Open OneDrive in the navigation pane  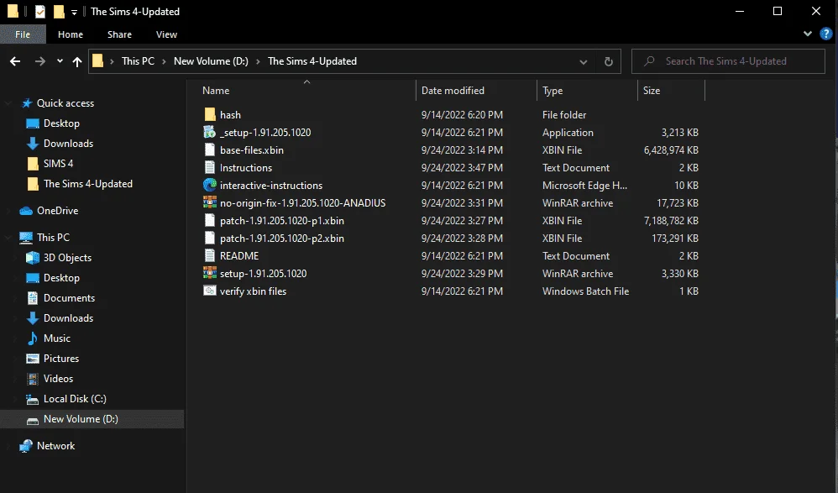pyautogui.click(x=57, y=211)
